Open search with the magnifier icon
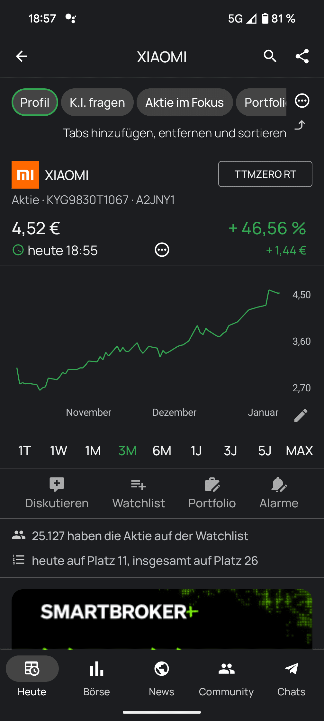The width and height of the screenshot is (324, 721). pos(270,56)
